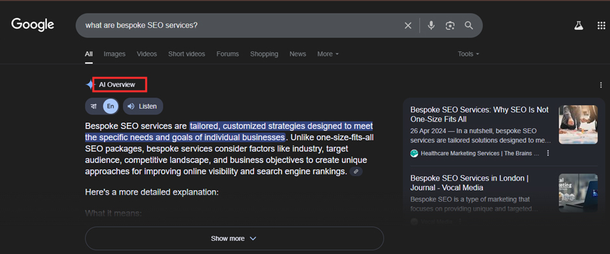Start voice search with the microphone icon
Viewport: 610px width, 254px height.
[431, 26]
